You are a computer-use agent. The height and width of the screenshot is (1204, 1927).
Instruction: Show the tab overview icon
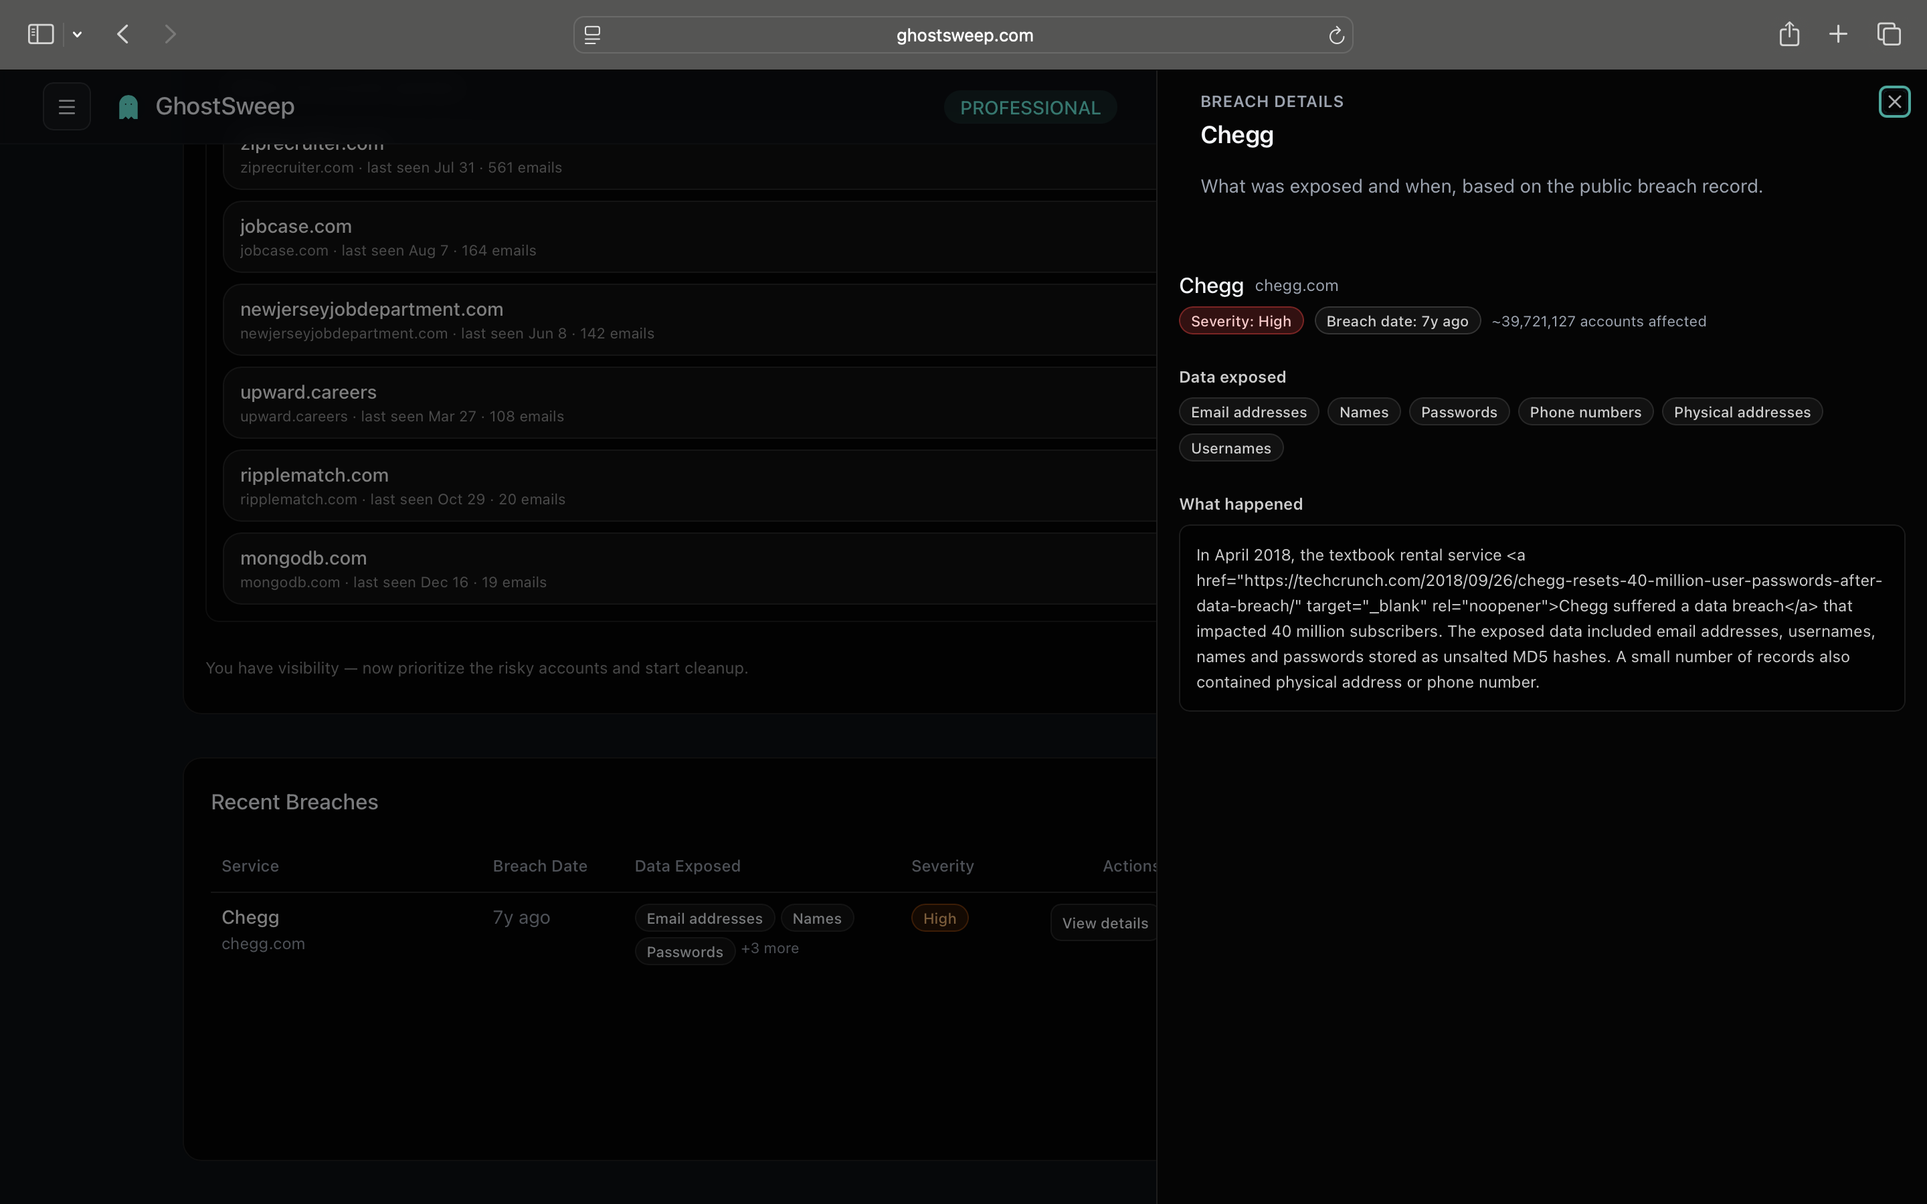point(1889,34)
